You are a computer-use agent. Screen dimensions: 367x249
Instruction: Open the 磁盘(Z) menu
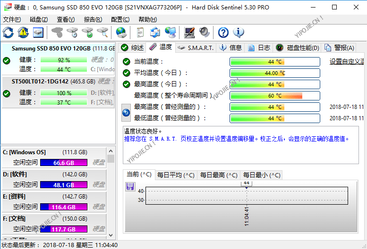click(39, 19)
